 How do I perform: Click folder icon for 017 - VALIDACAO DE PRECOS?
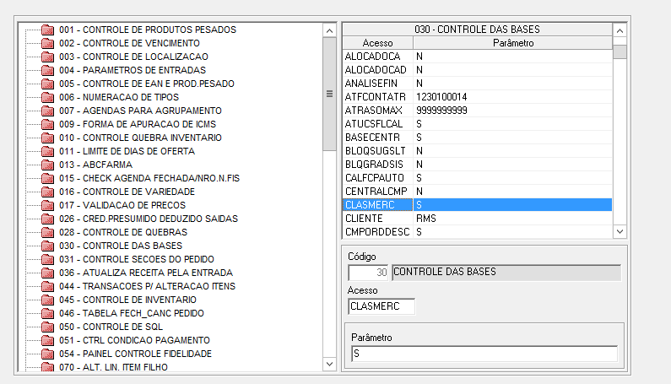pyautogui.click(x=47, y=205)
